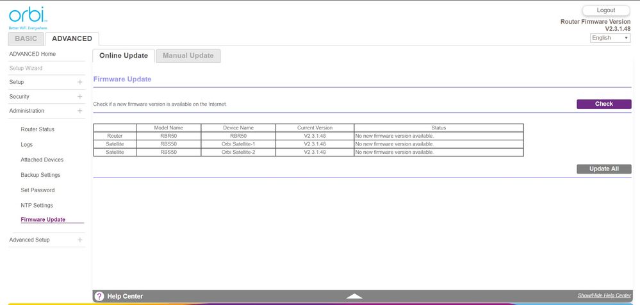This screenshot has width=640, height=305.
Task: Click the Help Center label
Action: pyautogui.click(x=125, y=297)
